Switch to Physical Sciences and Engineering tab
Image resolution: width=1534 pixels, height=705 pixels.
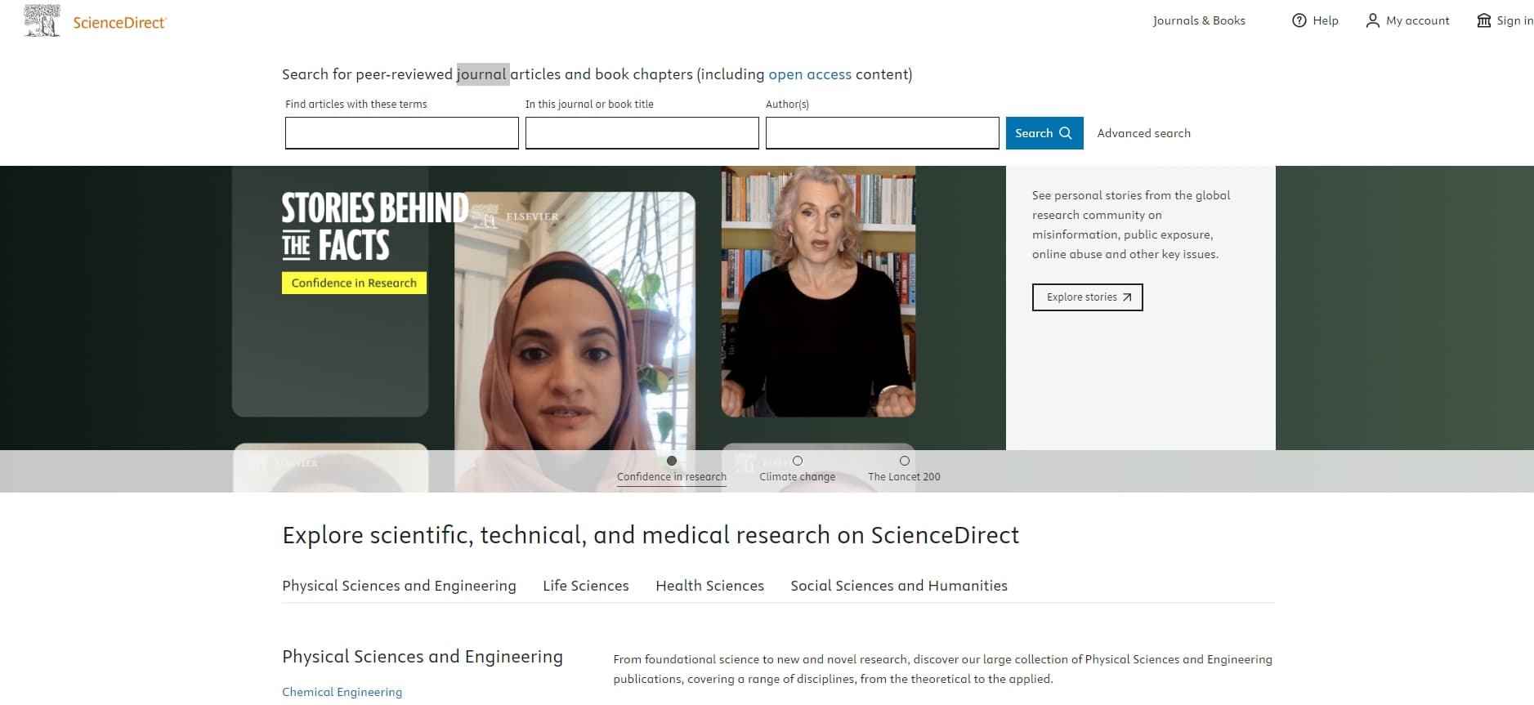pos(399,586)
